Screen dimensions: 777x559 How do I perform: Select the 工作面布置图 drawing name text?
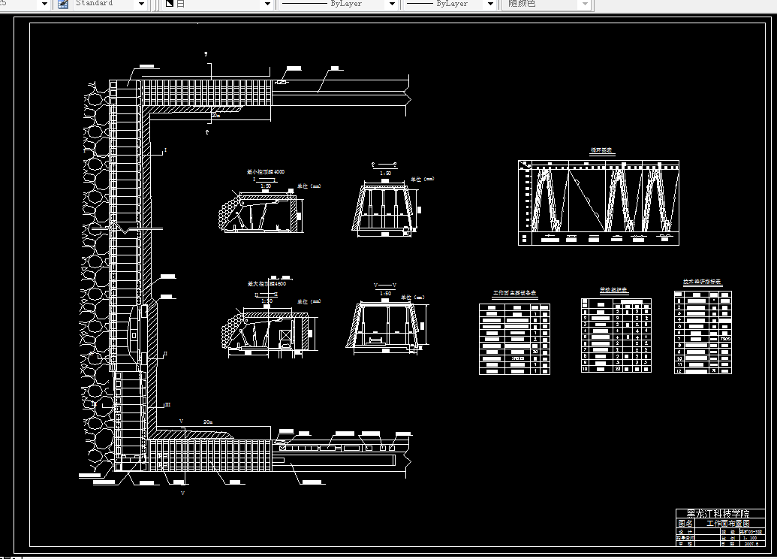(728, 523)
